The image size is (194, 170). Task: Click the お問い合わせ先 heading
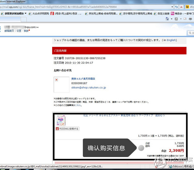pyautogui.click(x=63, y=70)
